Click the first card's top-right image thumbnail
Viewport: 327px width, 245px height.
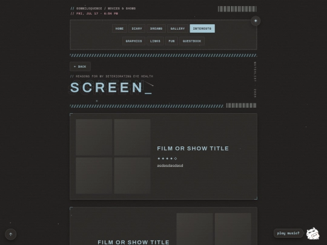tap(132, 137)
